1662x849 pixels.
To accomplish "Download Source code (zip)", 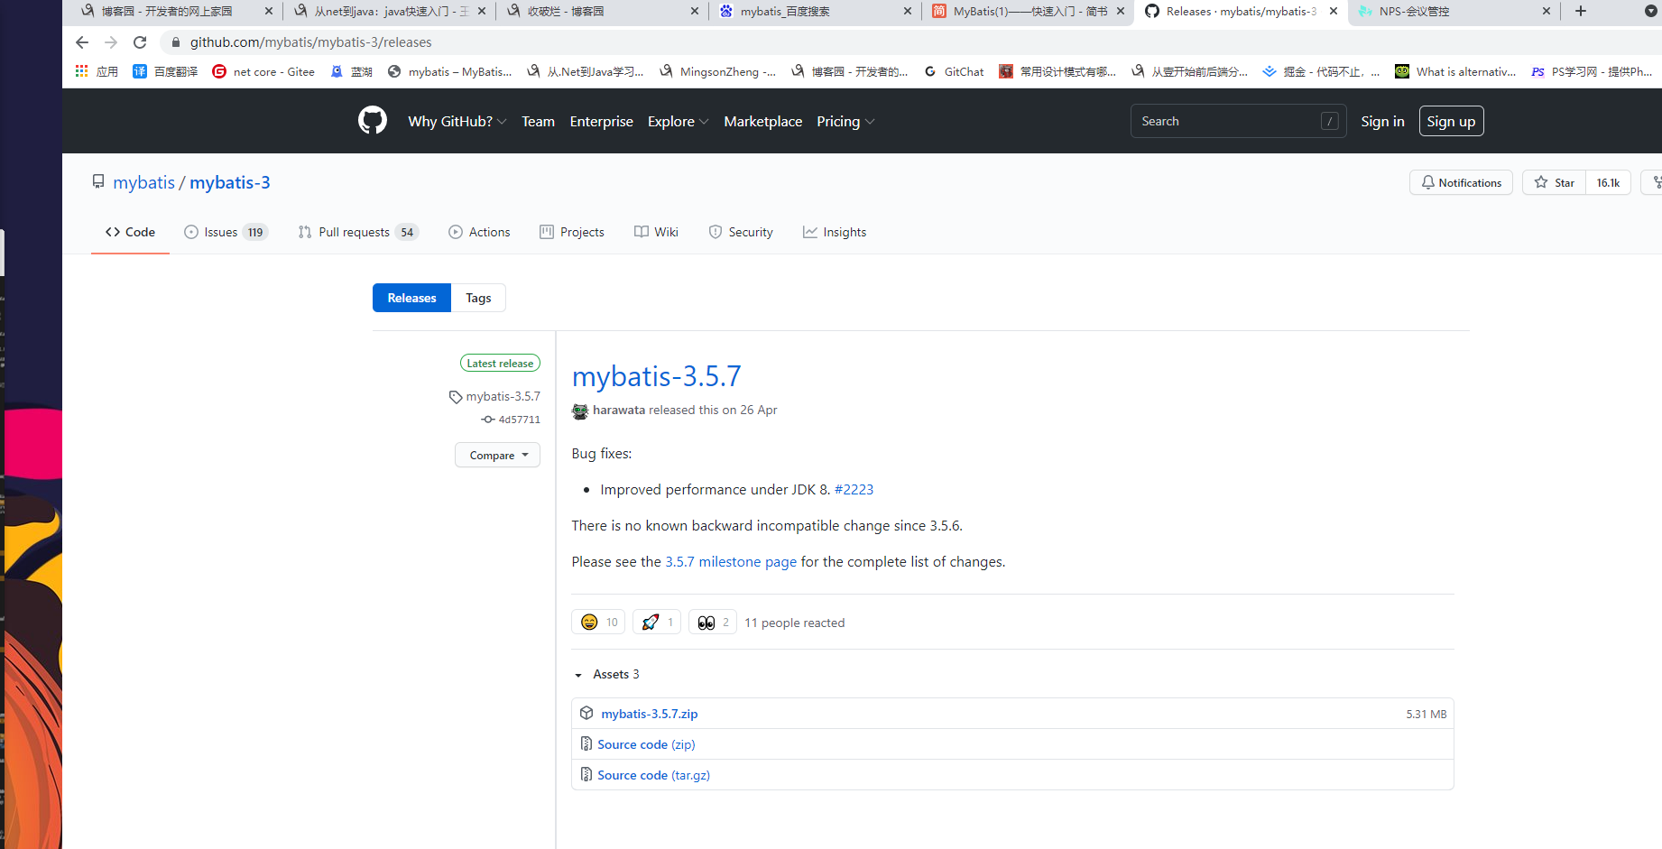I will tap(646, 744).
